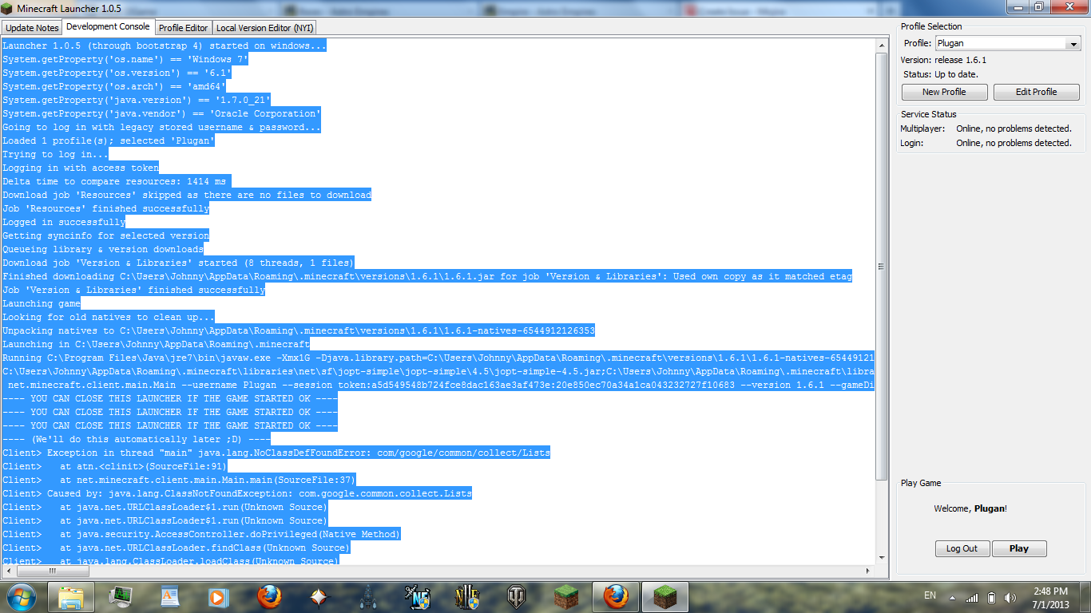The height and width of the screenshot is (613, 1091).
Task: Click the console line 'Launcher 1.0.5 (through bootstrap 4) started'
Action: pyautogui.click(x=165, y=45)
